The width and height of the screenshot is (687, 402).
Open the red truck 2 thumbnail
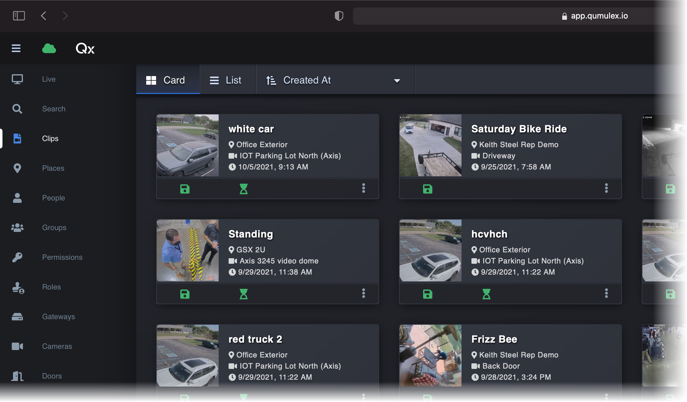(x=188, y=356)
